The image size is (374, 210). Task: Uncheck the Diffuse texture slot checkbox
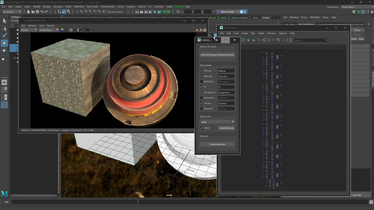pos(201,71)
